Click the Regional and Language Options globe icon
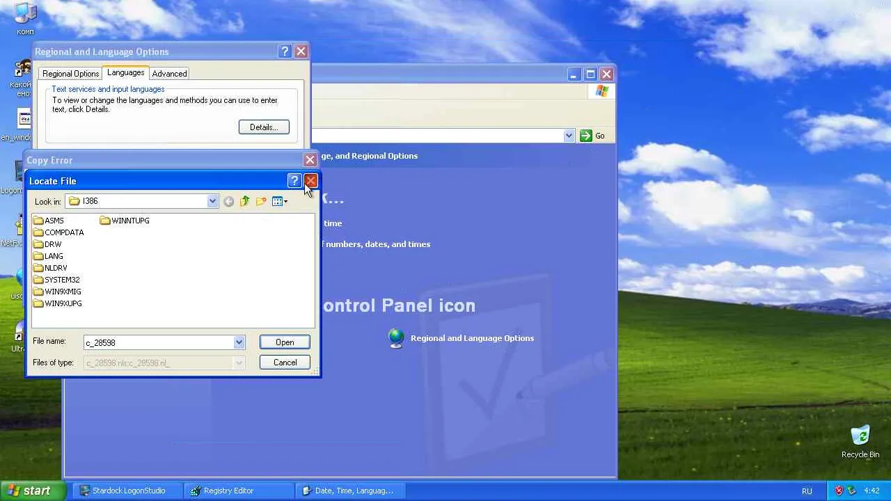Viewport: 891px width, 501px height. click(396, 338)
